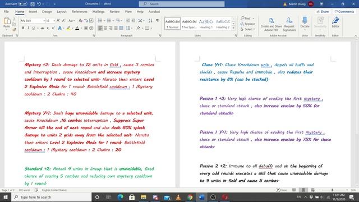Click the Shading paint bucket icon
Image resolution: width=359 pixels, height=202 pixels.
point(139,28)
